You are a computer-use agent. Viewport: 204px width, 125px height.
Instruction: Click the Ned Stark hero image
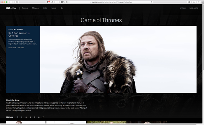click(x=118, y=60)
